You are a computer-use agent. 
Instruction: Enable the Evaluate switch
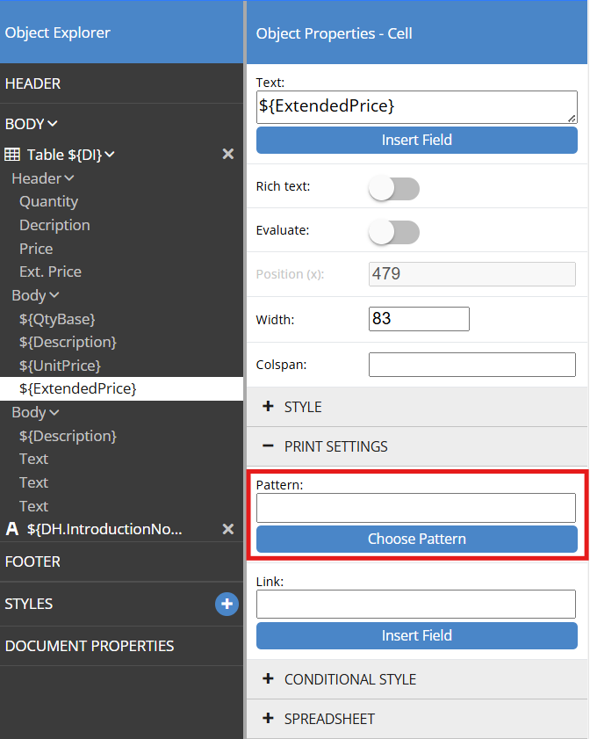393,232
